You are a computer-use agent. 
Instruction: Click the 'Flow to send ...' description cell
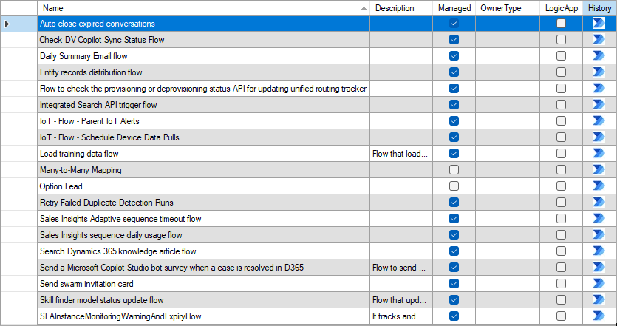click(401, 268)
